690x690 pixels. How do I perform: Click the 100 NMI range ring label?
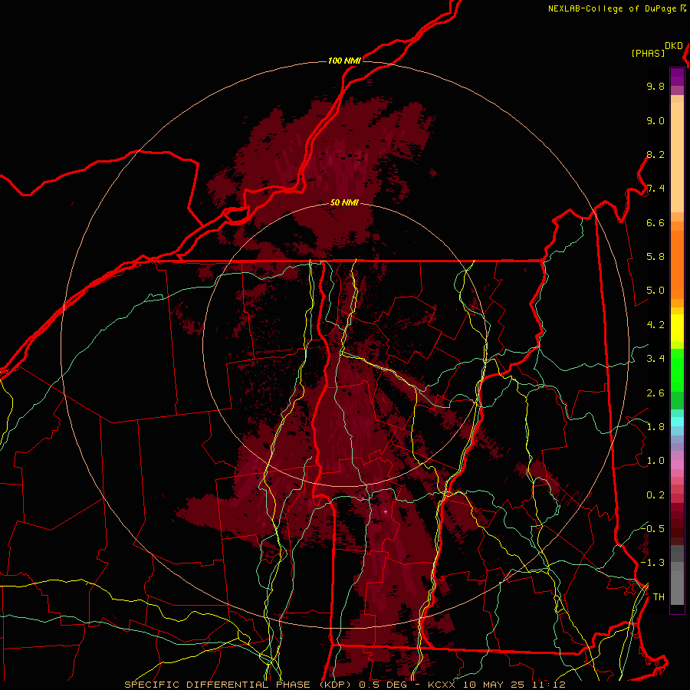pos(344,61)
